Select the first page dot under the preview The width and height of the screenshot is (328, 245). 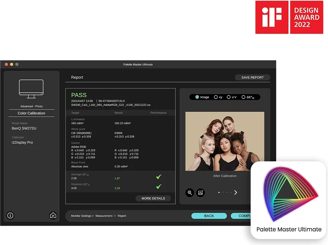(219, 193)
